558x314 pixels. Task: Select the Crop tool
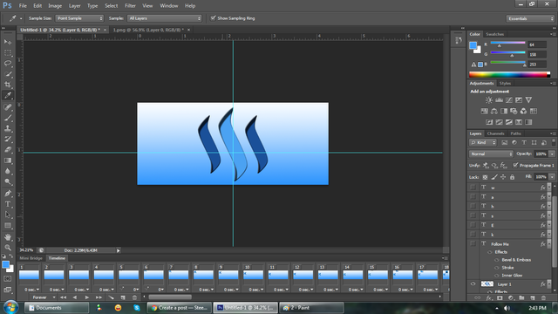point(8,85)
